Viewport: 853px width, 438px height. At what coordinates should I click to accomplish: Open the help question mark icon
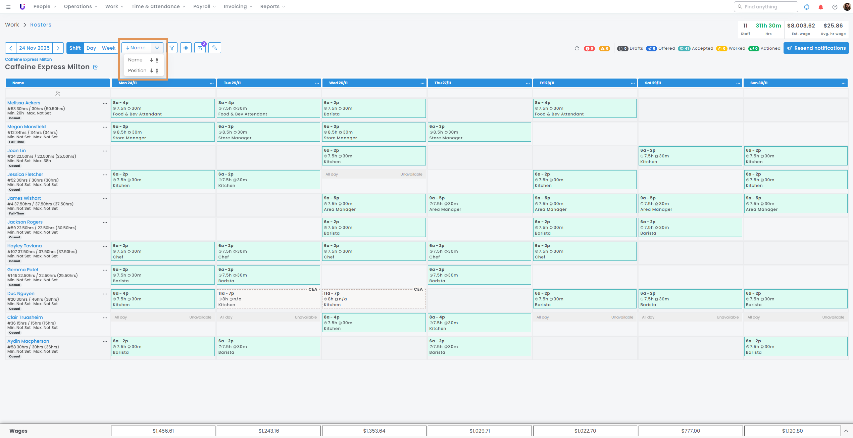(x=835, y=7)
